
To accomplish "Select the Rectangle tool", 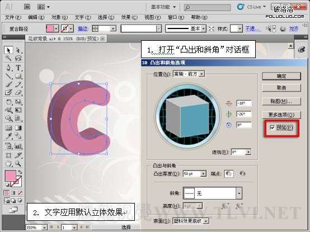I will [18, 76].
